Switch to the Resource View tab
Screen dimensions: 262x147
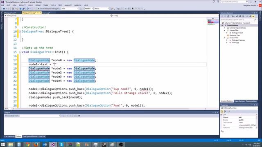click(251, 101)
